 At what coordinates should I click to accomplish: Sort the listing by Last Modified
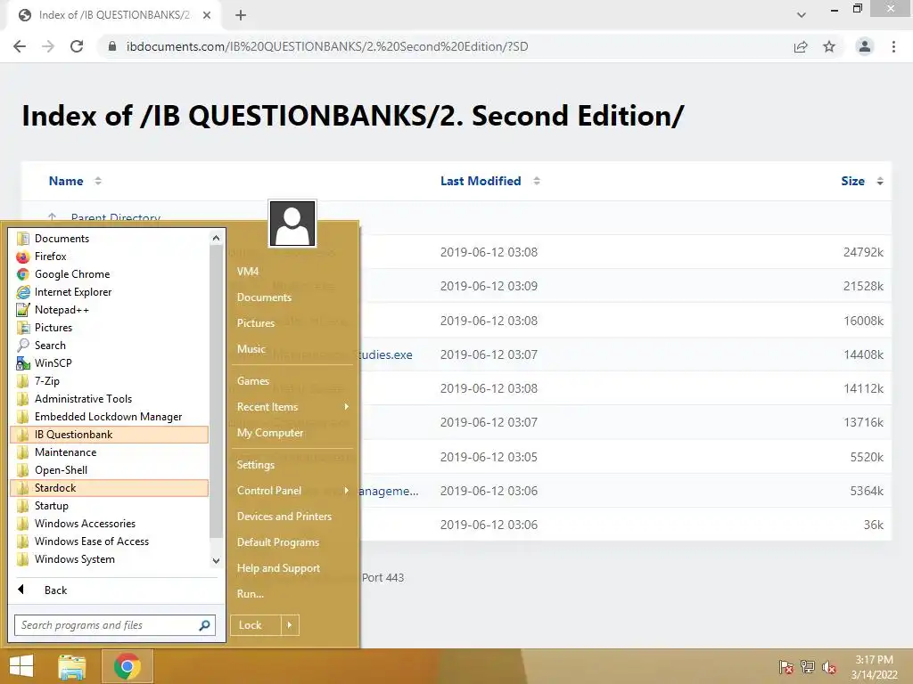click(x=481, y=181)
